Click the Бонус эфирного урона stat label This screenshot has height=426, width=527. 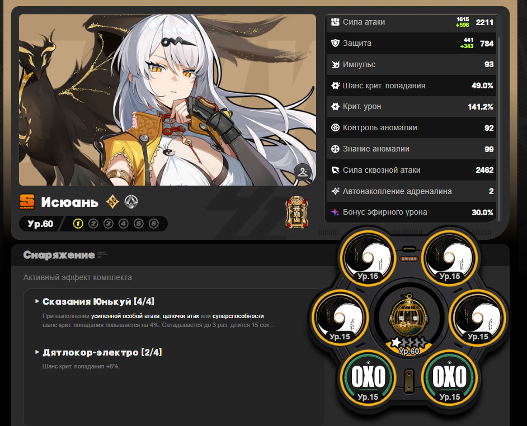[385, 212]
